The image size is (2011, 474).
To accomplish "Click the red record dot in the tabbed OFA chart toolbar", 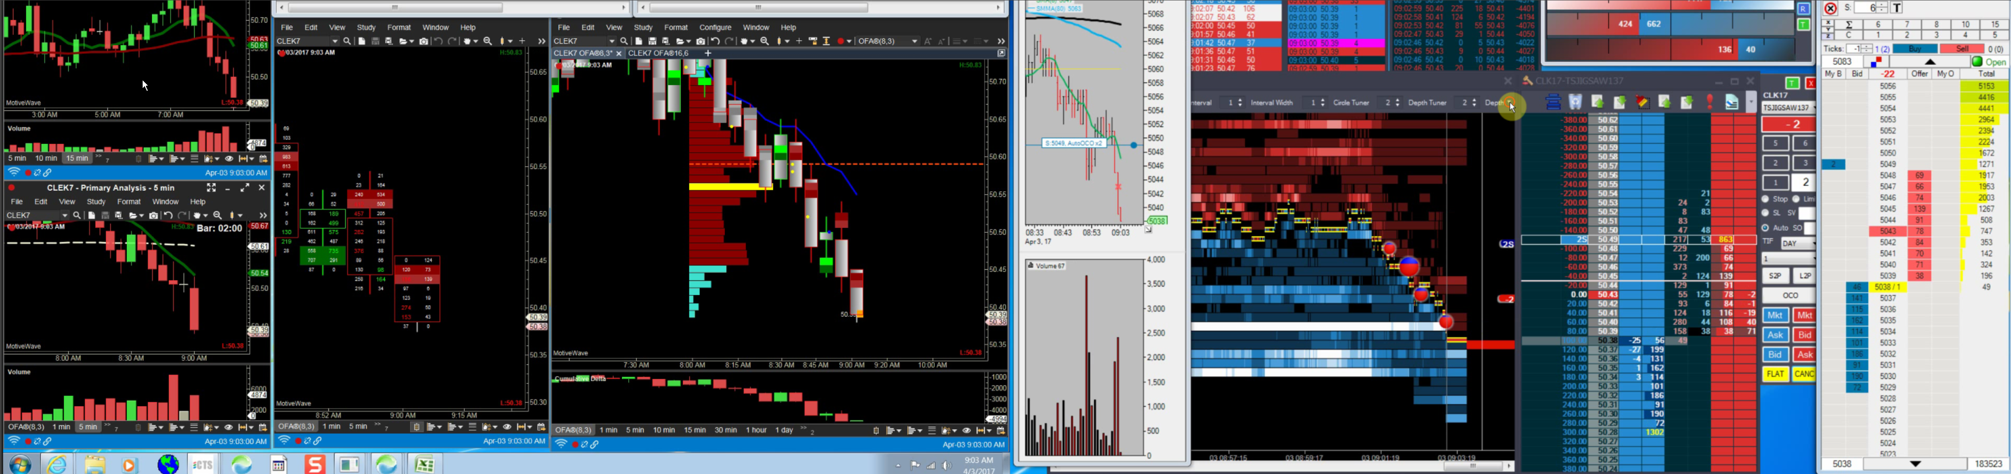I will (x=841, y=41).
